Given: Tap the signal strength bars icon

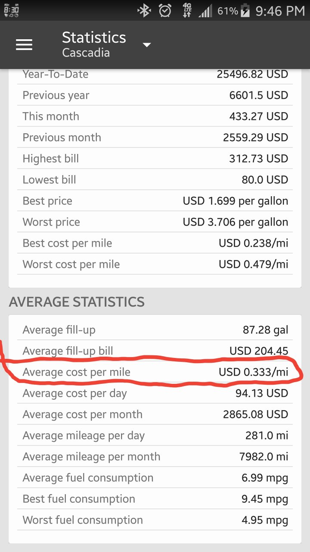Looking at the screenshot, I should coord(206,11).
